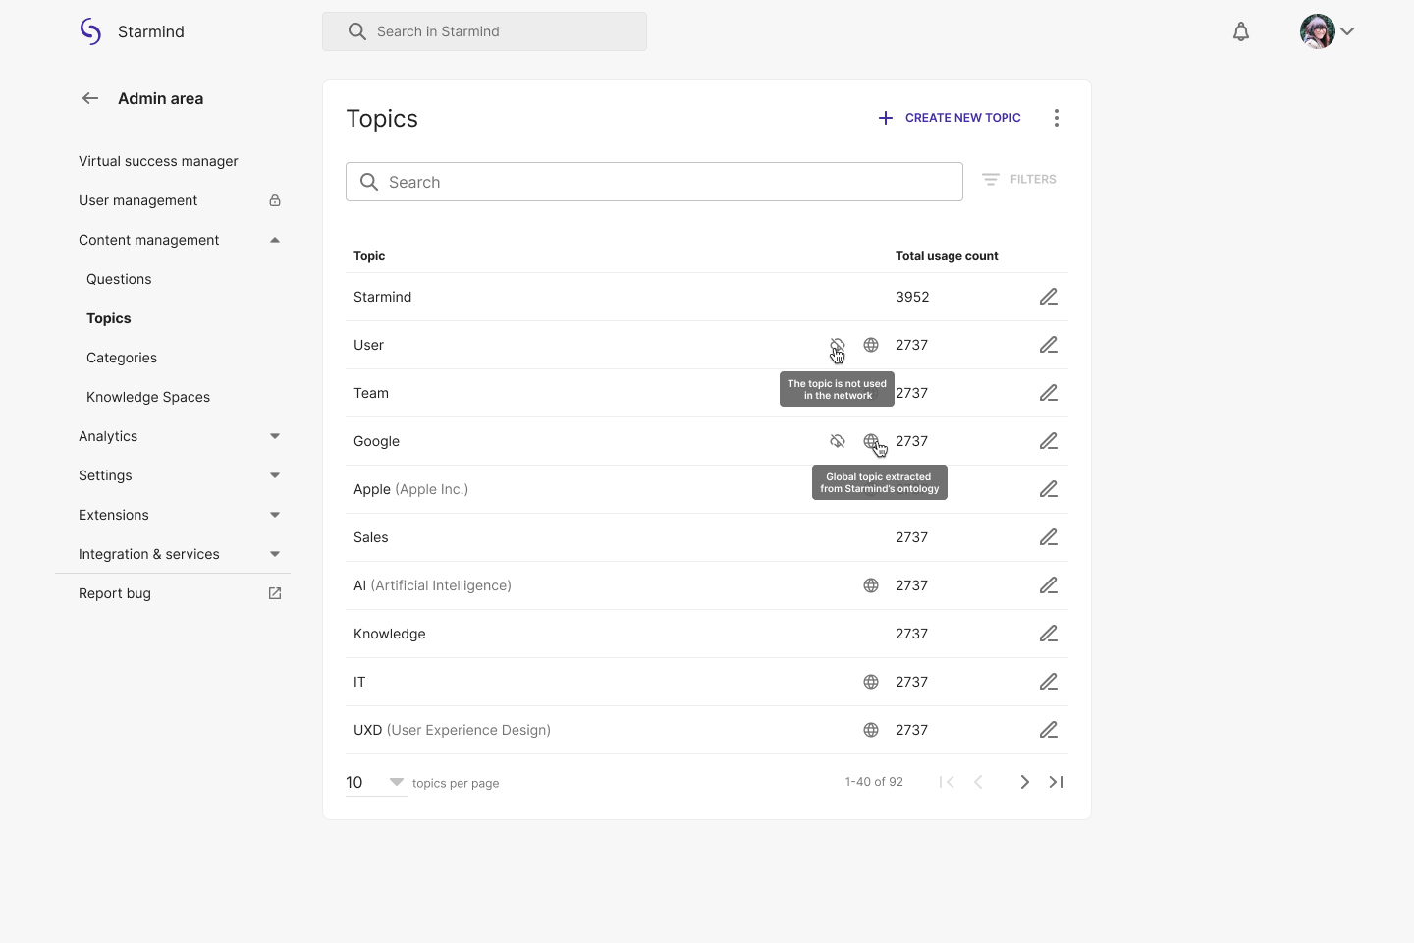The width and height of the screenshot is (1414, 943).
Task: Sort by Topic column header
Action: pos(369,256)
